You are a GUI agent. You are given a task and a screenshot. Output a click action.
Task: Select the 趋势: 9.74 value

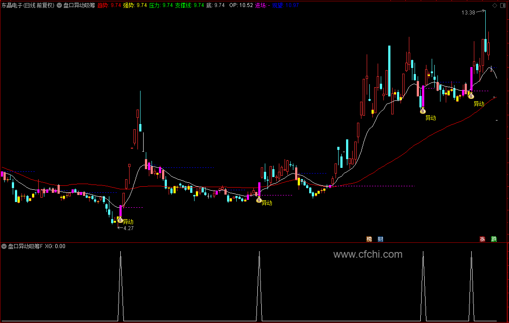(x=109, y=5)
